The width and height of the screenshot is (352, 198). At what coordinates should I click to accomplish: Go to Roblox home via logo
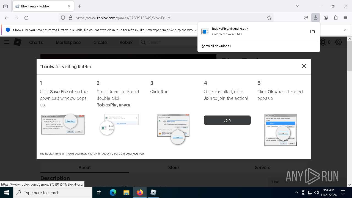18,42
